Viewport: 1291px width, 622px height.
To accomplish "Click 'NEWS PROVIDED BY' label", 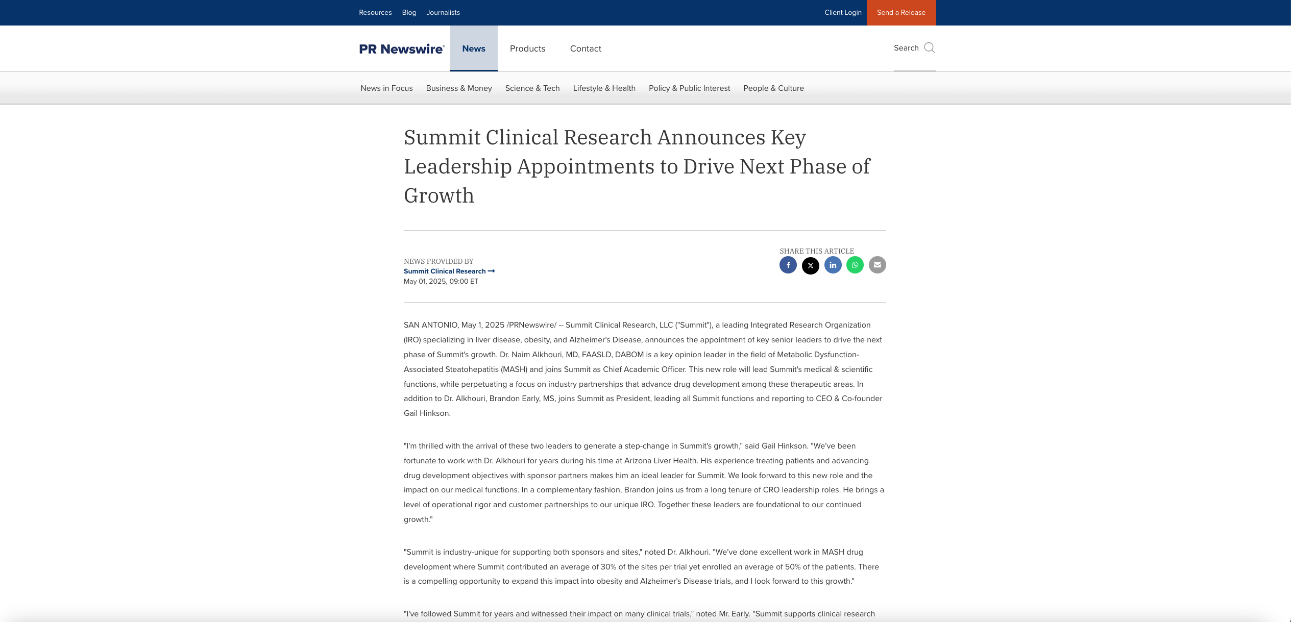I will click(x=439, y=261).
